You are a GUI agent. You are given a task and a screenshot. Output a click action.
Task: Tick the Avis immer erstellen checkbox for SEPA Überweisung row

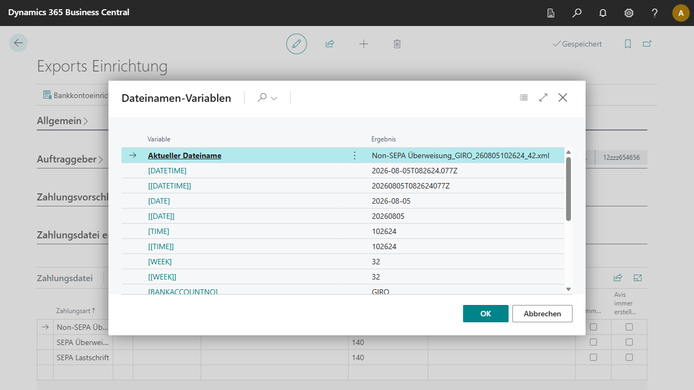click(x=629, y=342)
